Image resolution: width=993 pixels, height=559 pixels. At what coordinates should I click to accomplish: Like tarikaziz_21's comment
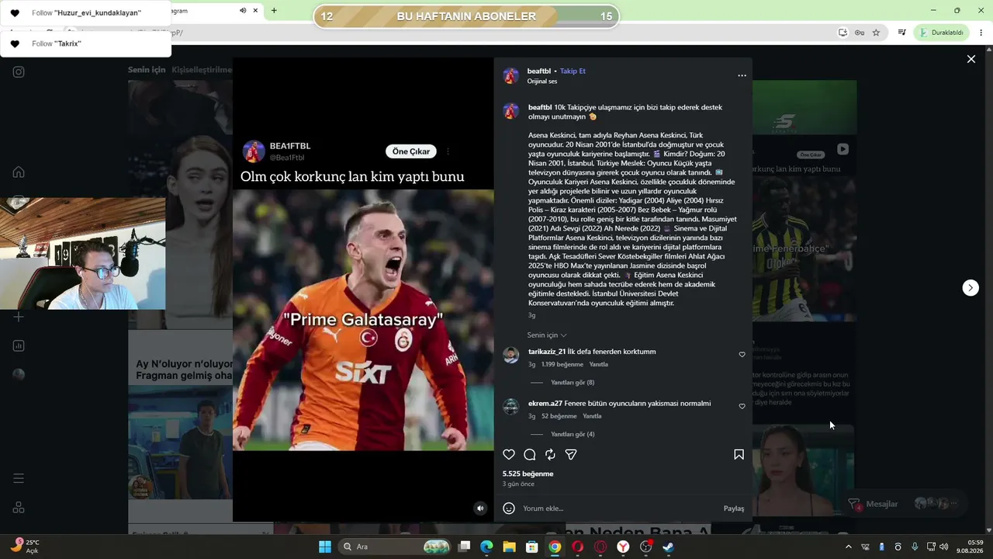tap(742, 355)
